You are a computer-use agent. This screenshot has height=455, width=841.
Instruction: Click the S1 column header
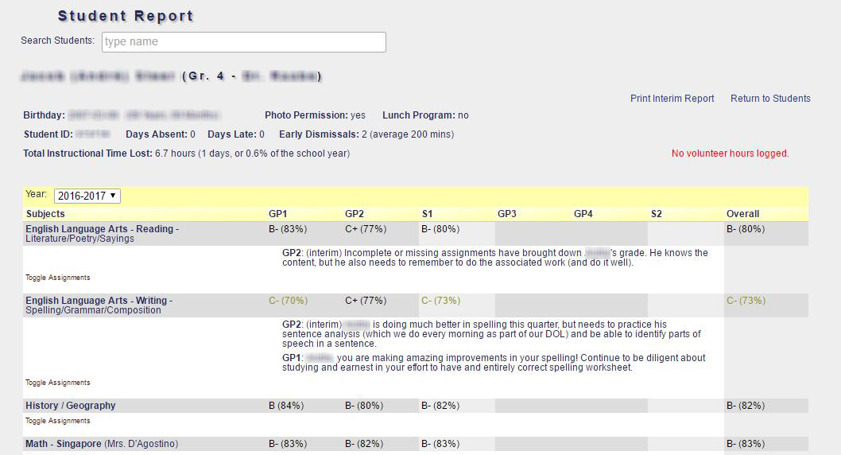[427, 214]
